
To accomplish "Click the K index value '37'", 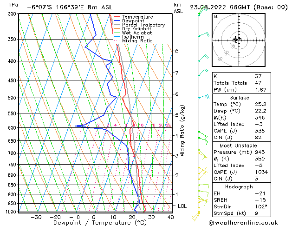I will click(258, 76).
